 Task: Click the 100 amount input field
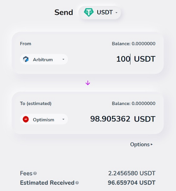coord(123,59)
